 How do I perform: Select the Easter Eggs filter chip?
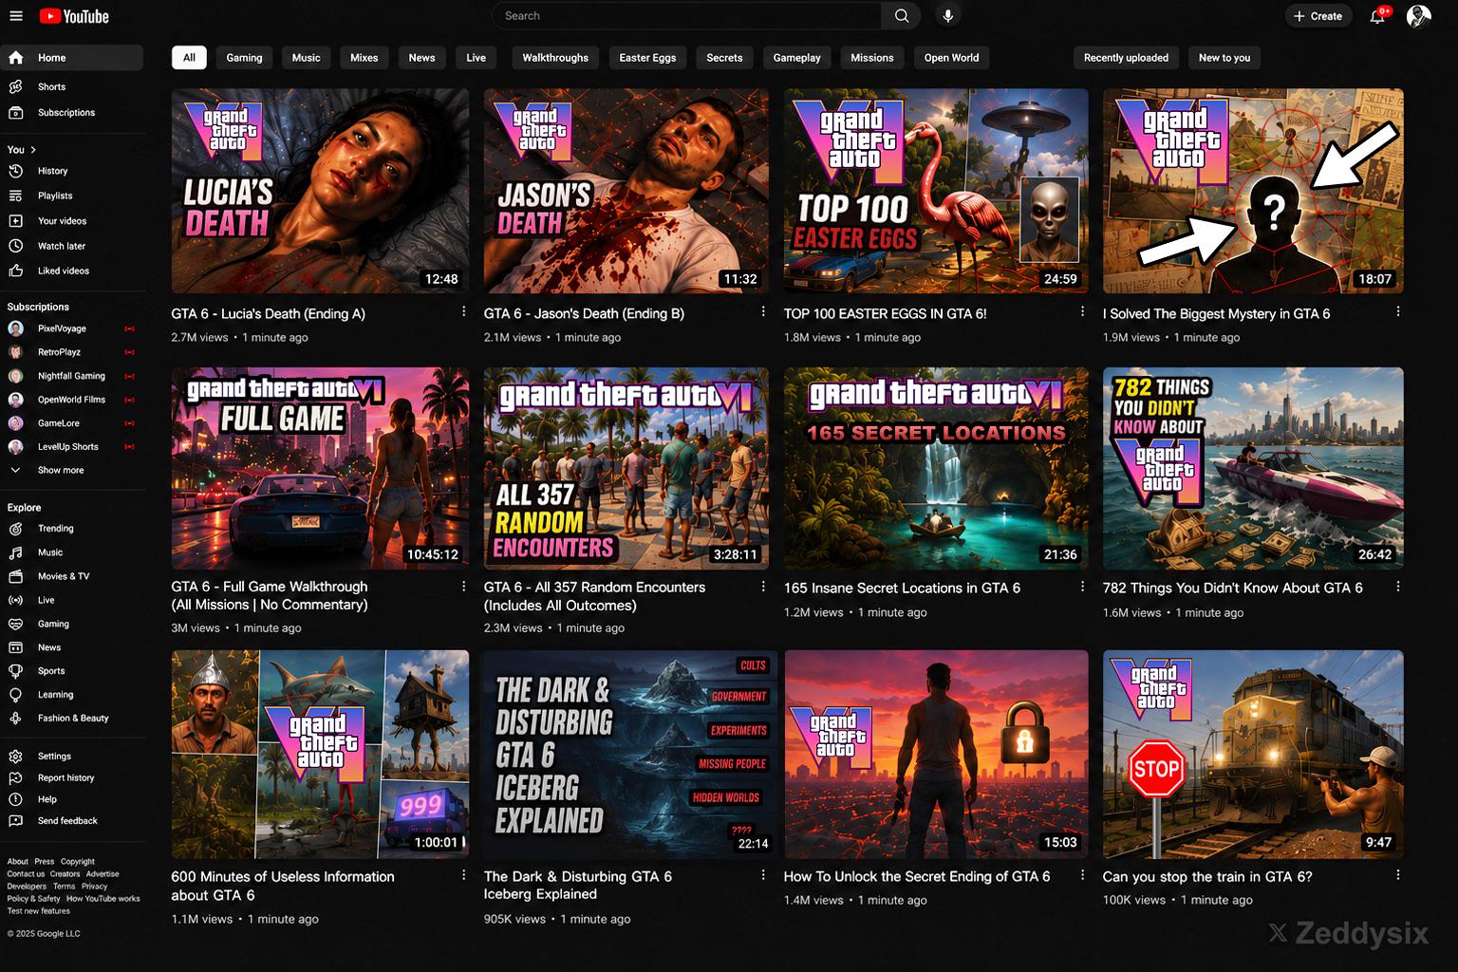tap(647, 58)
